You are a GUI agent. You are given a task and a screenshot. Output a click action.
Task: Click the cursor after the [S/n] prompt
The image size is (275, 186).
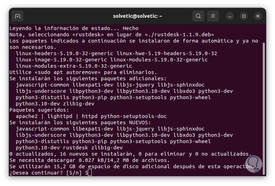pos(90,173)
